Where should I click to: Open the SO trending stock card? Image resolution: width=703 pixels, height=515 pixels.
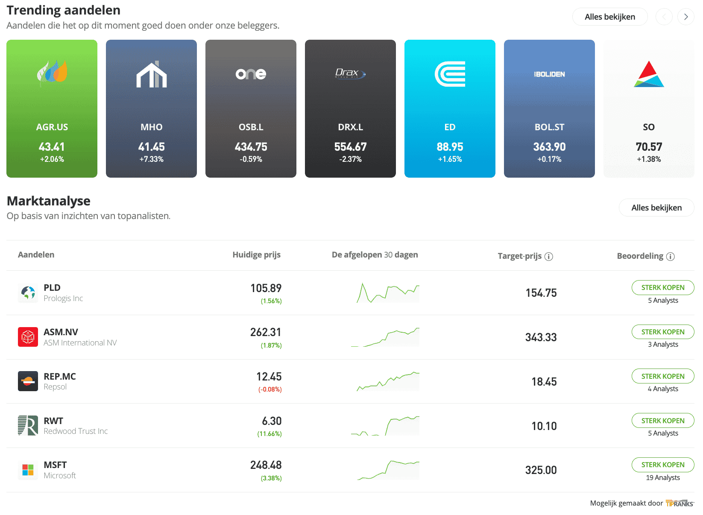coord(649,108)
